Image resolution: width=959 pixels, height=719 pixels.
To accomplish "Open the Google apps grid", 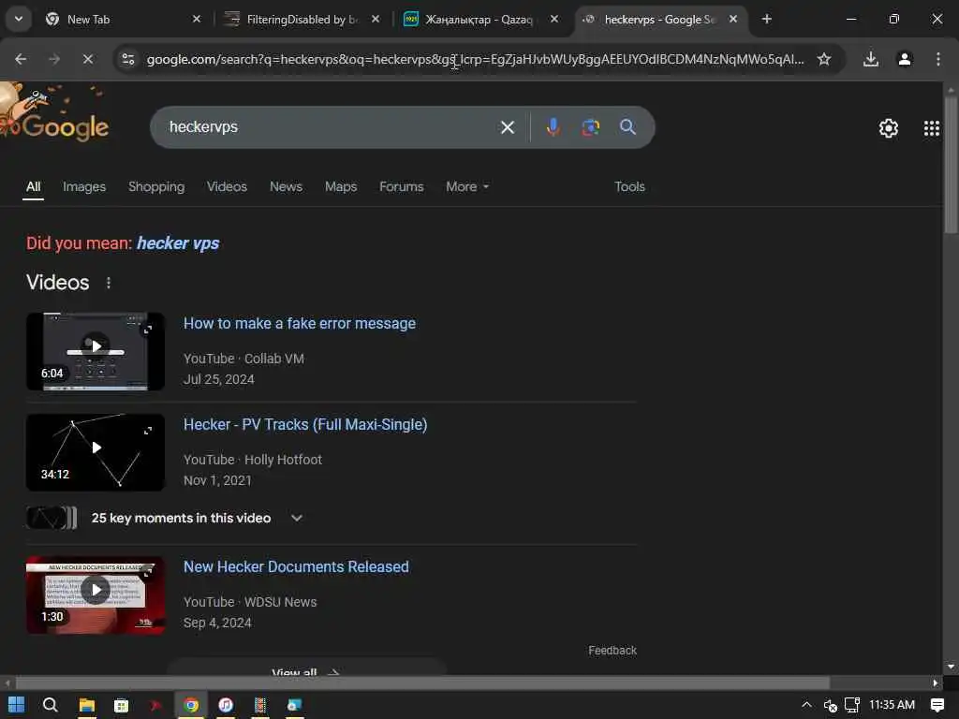I will [x=932, y=127].
